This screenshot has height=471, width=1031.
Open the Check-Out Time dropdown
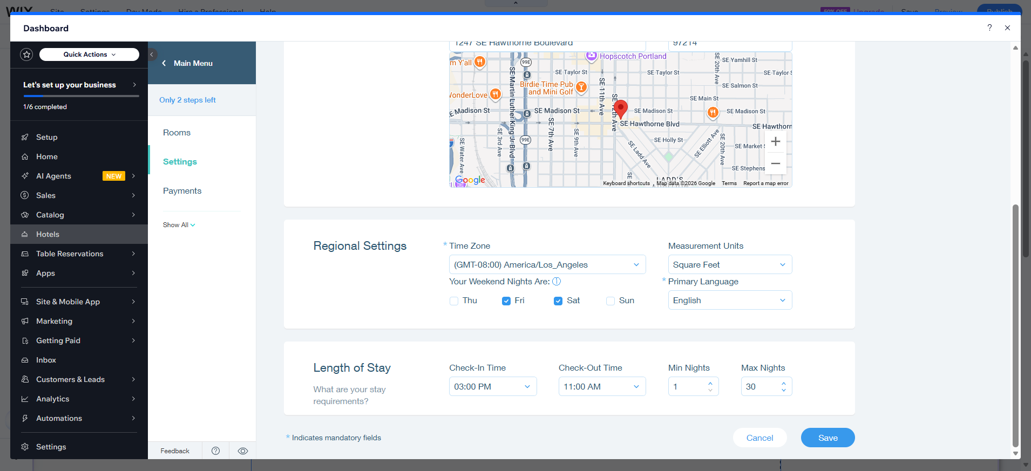pyautogui.click(x=602, y=386)
